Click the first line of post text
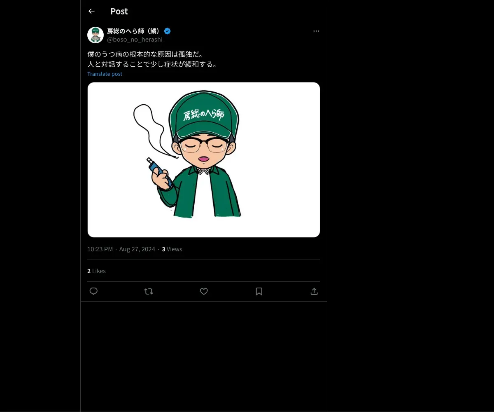The width and height of the screenshot is (494, 412). click(146, 54)
